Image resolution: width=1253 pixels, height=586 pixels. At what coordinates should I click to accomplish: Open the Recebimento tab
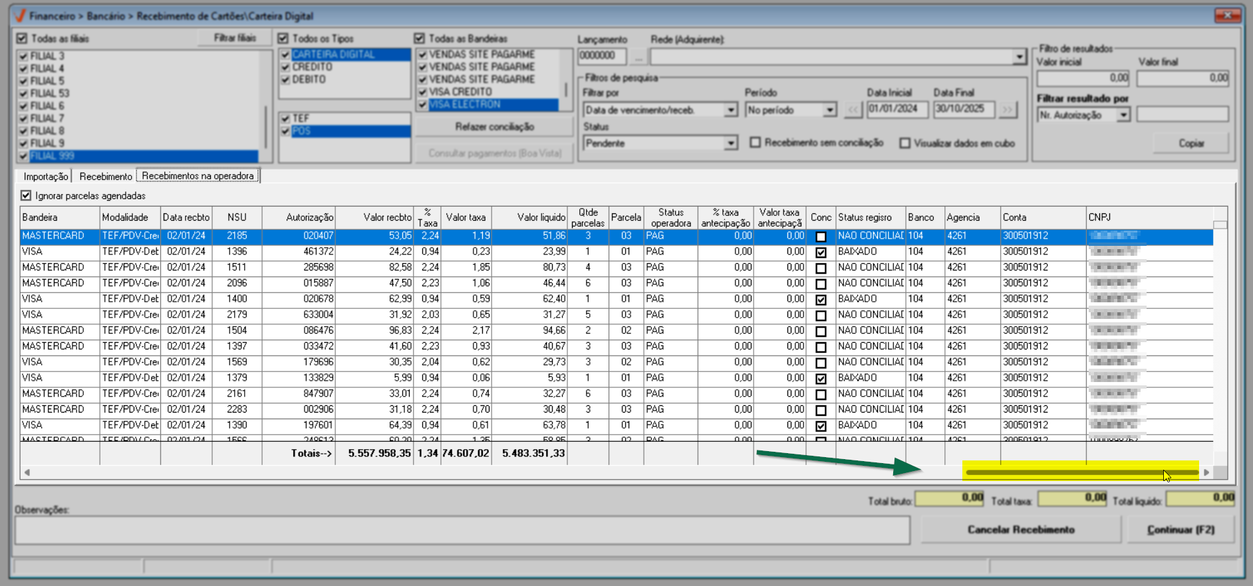(x=105, y=176)
